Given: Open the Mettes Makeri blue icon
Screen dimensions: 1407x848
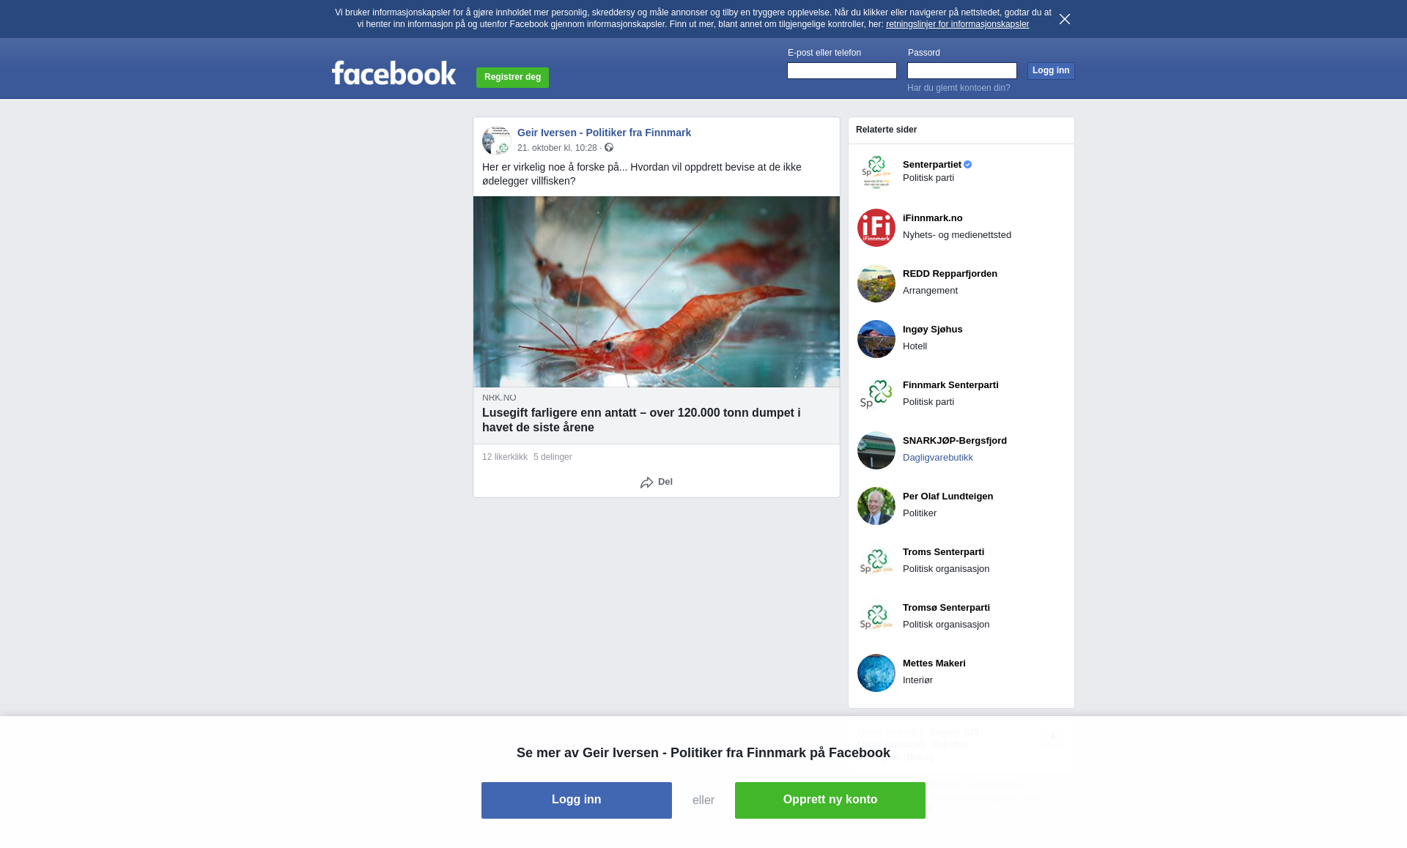Looking at the screenshot, I should (876, 673).
